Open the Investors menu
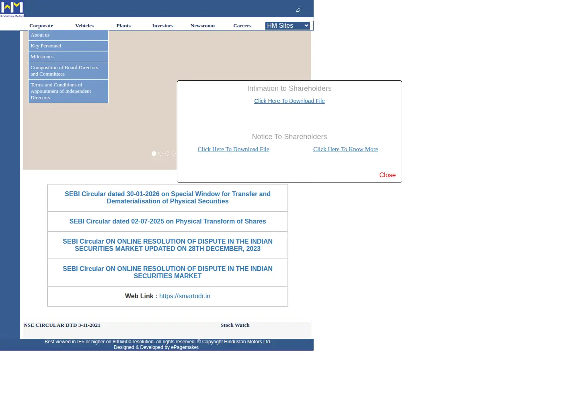The width and height of the screenshot is (579, 402). coord(163,26)
